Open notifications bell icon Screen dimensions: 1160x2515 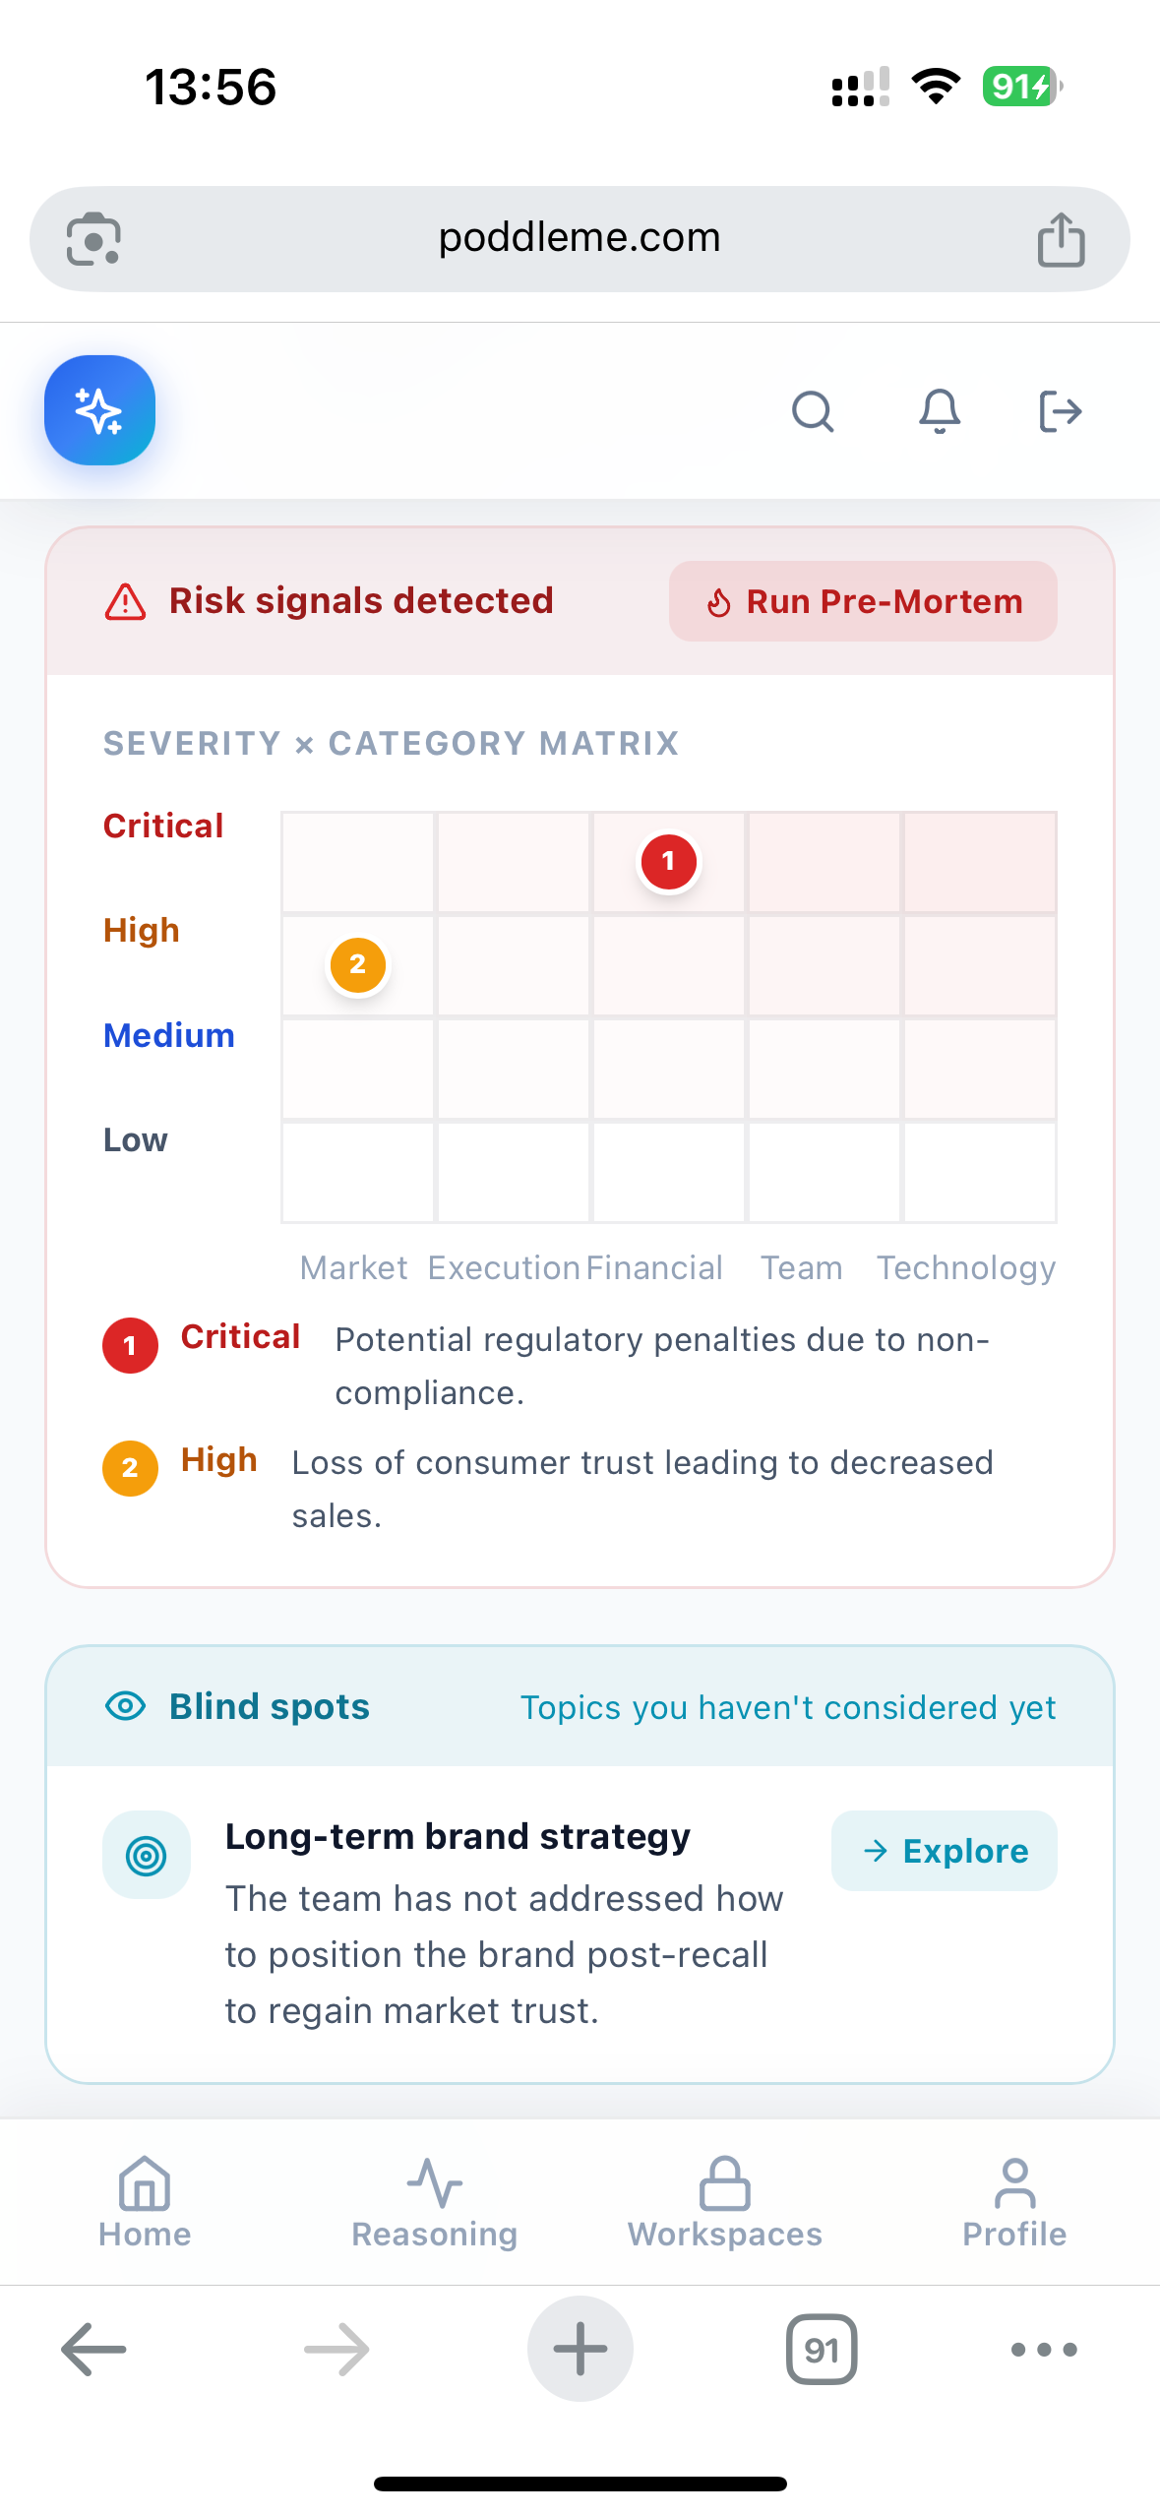click(940, 411)
